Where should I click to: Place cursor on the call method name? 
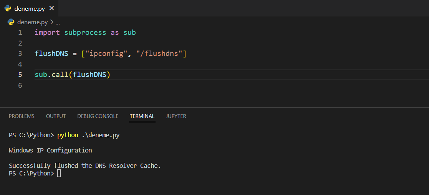coord(60,74)
